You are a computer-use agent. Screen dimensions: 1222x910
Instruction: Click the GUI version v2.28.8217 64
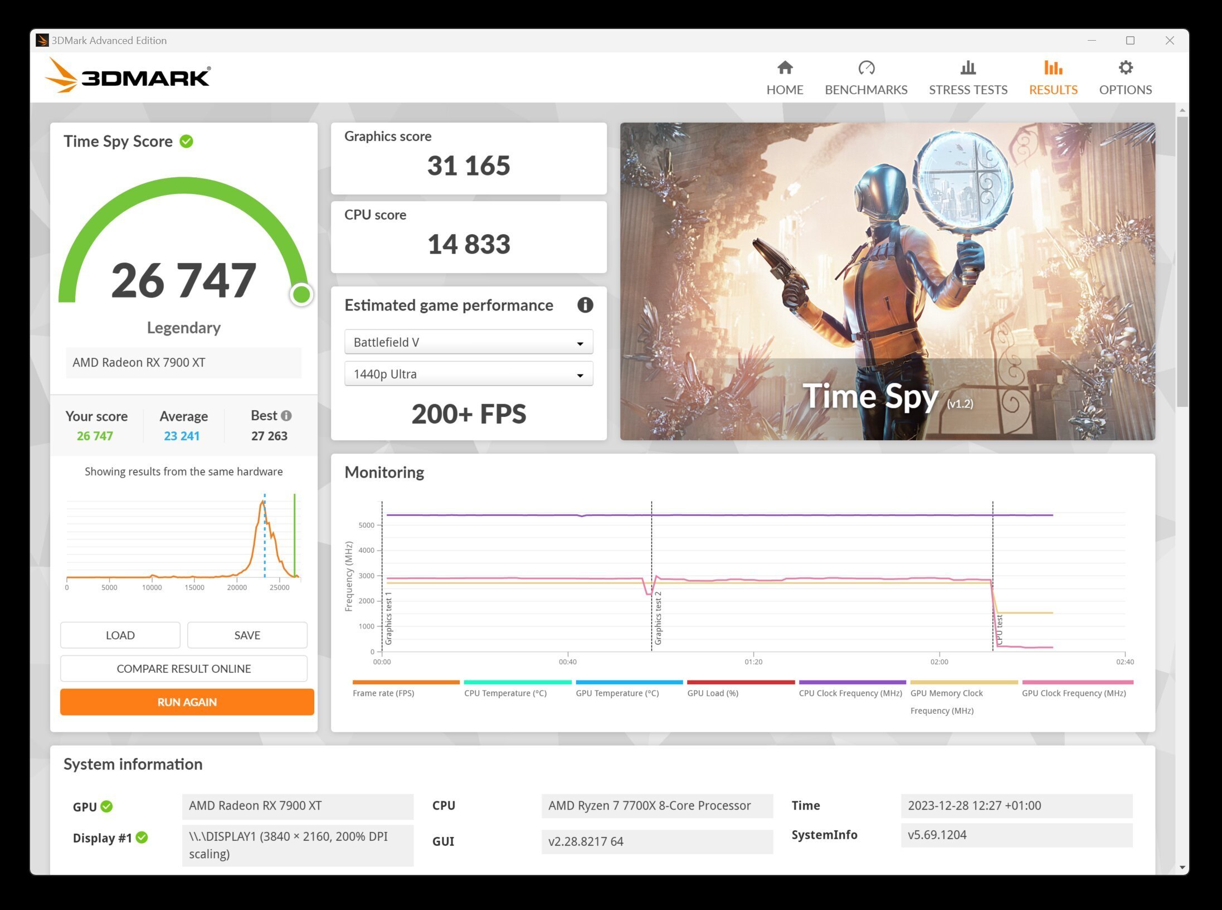(657, 841)
